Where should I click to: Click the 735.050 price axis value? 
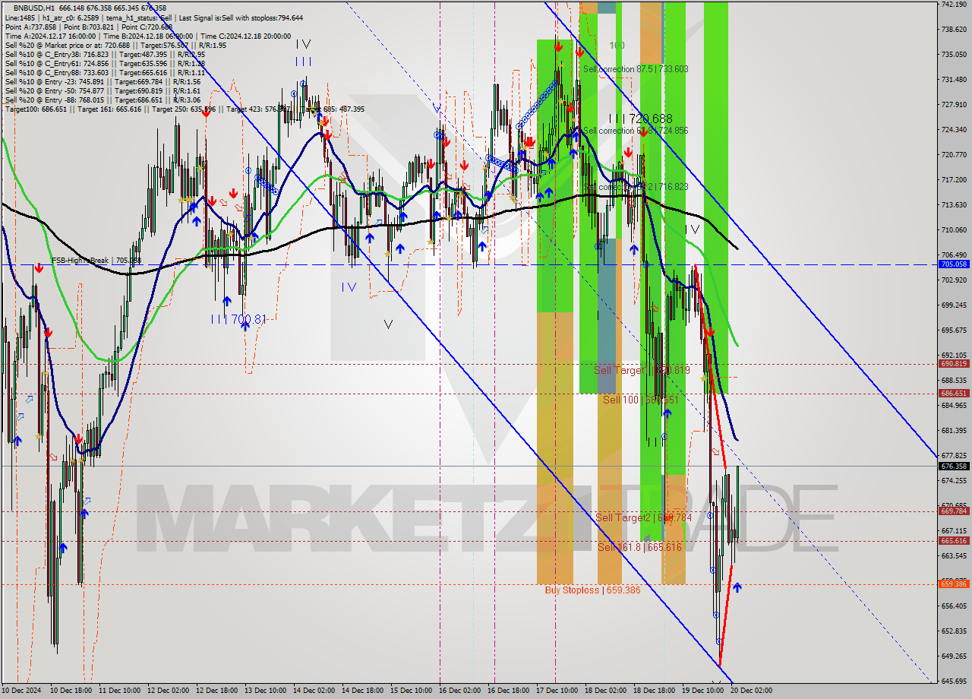954,55
